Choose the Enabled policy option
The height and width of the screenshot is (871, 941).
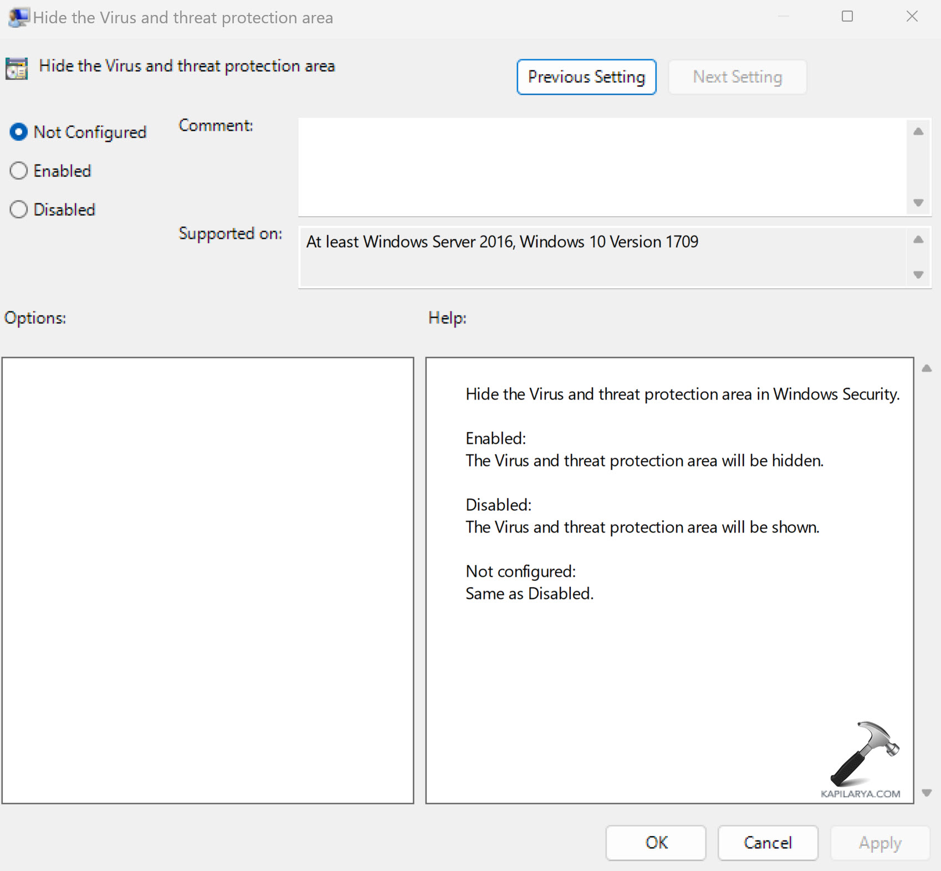(19, 171)
